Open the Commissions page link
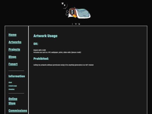Screen dimensions: 152x114 point(18,111)
